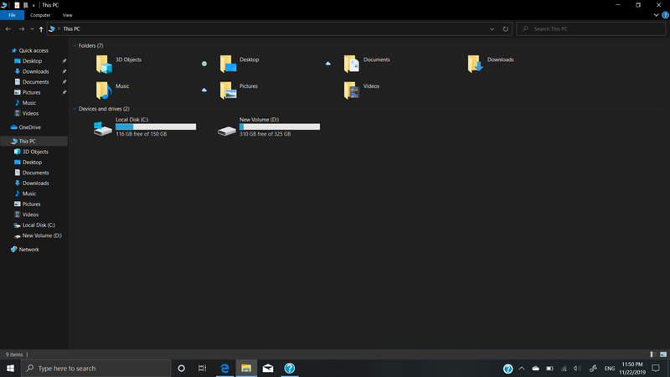The image size is (670, 377).
Task: Open Task View on the taskbar
Action: 203,368
